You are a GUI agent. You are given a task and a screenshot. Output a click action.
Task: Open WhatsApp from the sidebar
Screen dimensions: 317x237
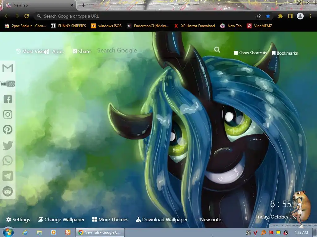click(x=8, y=160)
